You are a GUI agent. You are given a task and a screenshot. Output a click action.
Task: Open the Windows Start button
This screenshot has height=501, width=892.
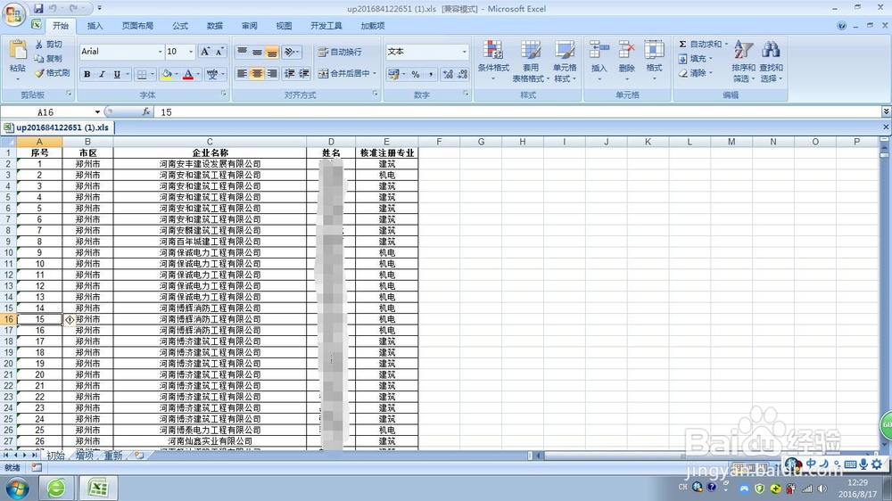(17, 489)
